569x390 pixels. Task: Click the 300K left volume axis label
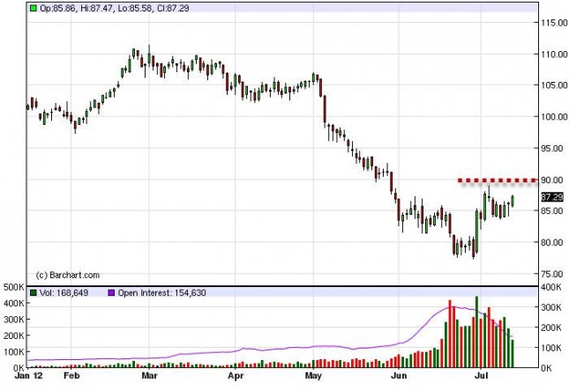coord(13,320)
